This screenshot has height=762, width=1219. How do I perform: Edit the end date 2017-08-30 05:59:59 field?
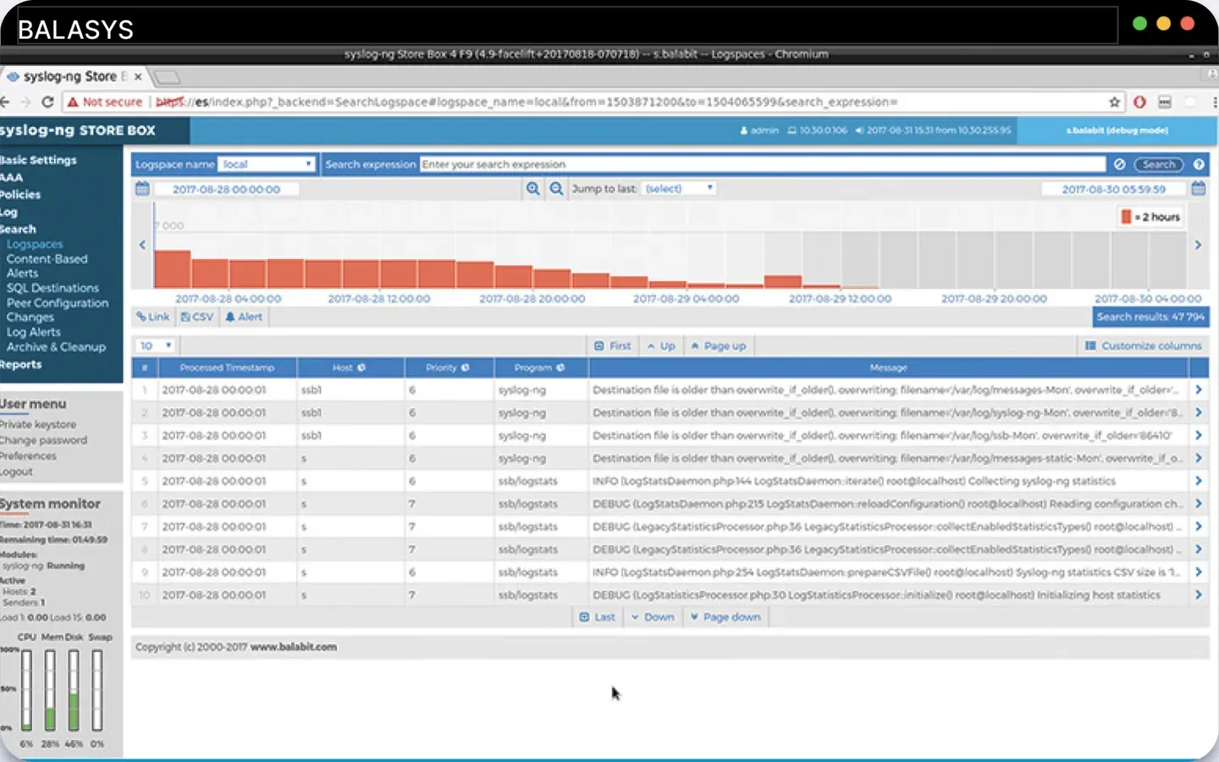point(1114,189)
